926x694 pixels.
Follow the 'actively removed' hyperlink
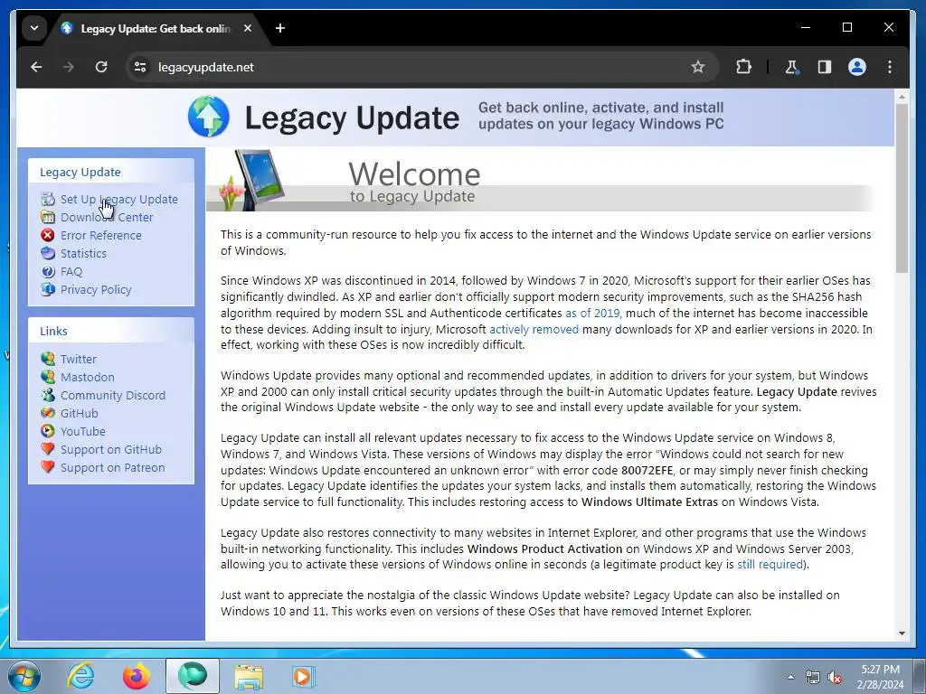[x=534, y=329]
